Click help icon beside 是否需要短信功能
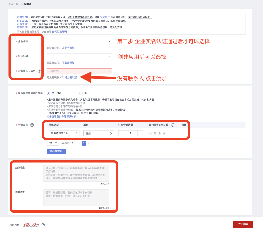The height and width of the screenshot is (230, 263). [x=173, y=125]
